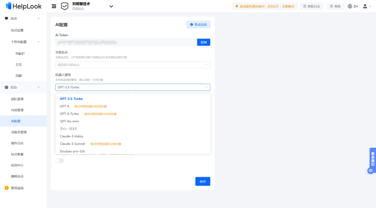Open 内容管理 page
The height and width of the screenshot is (208, 376).
[17, 110]
